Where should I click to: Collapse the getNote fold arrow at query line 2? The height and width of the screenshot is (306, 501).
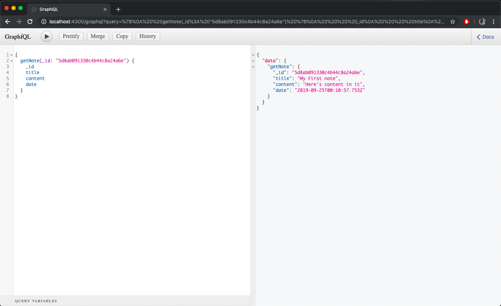[x=11, y=61]
